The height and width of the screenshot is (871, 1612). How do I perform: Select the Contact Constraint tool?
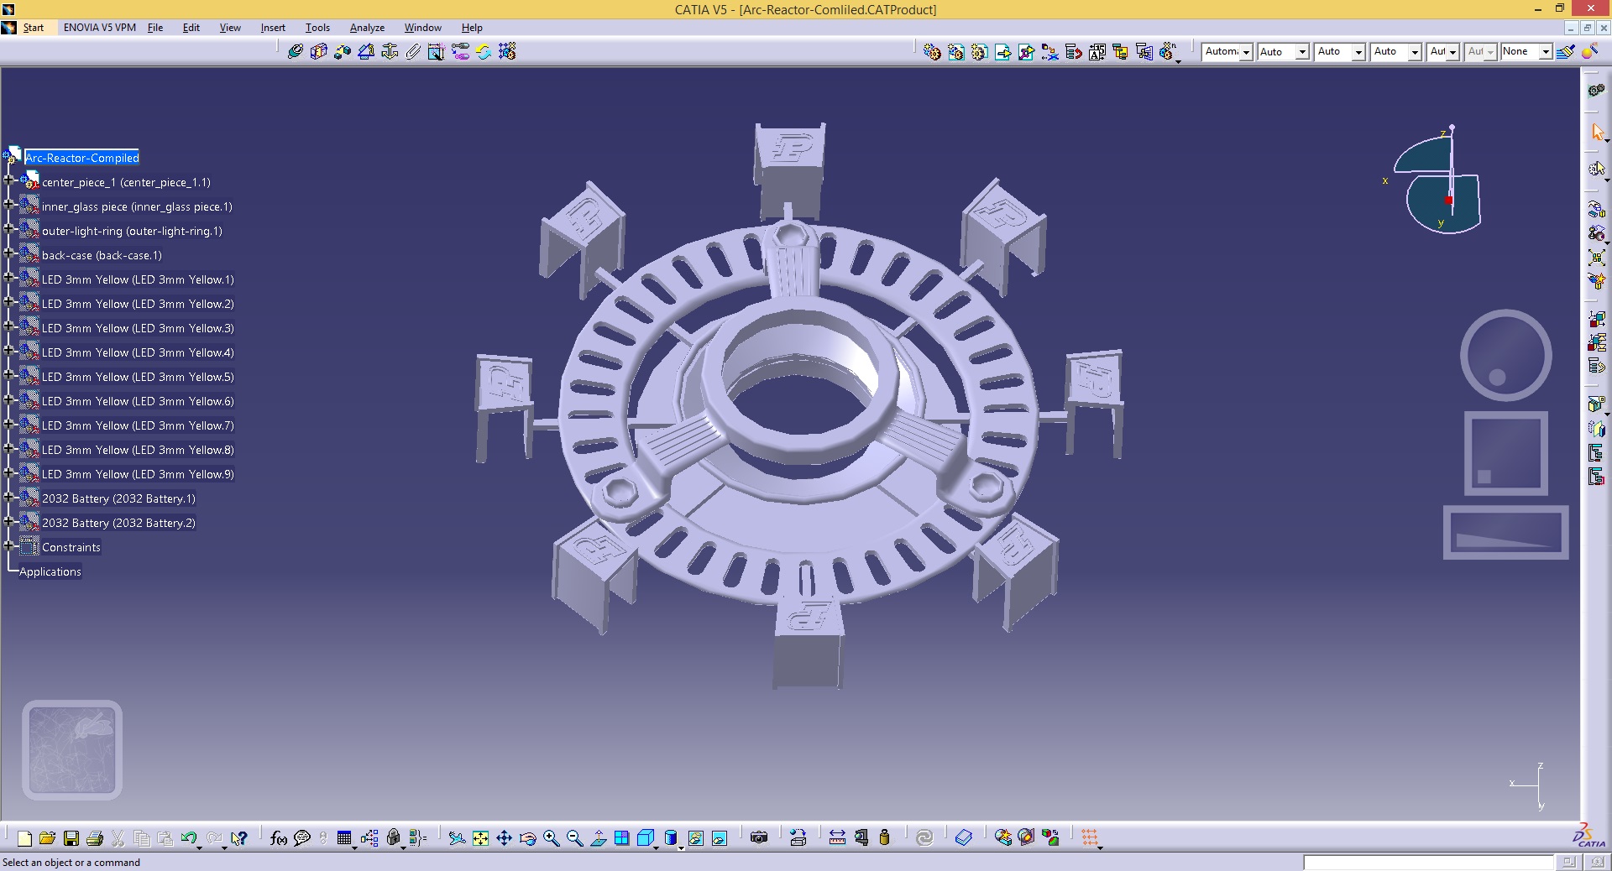coord(318,52)
